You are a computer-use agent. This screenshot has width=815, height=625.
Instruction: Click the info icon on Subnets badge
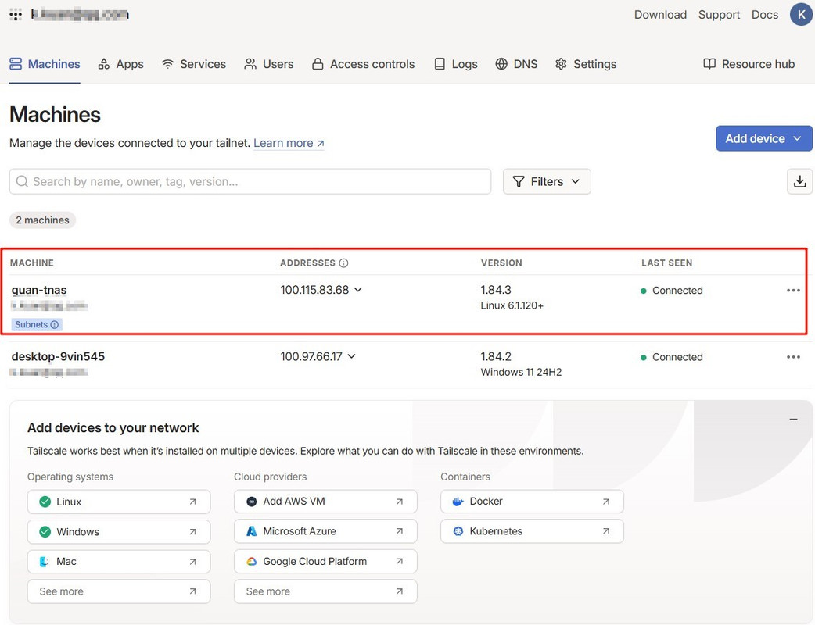tap(55, 324)
